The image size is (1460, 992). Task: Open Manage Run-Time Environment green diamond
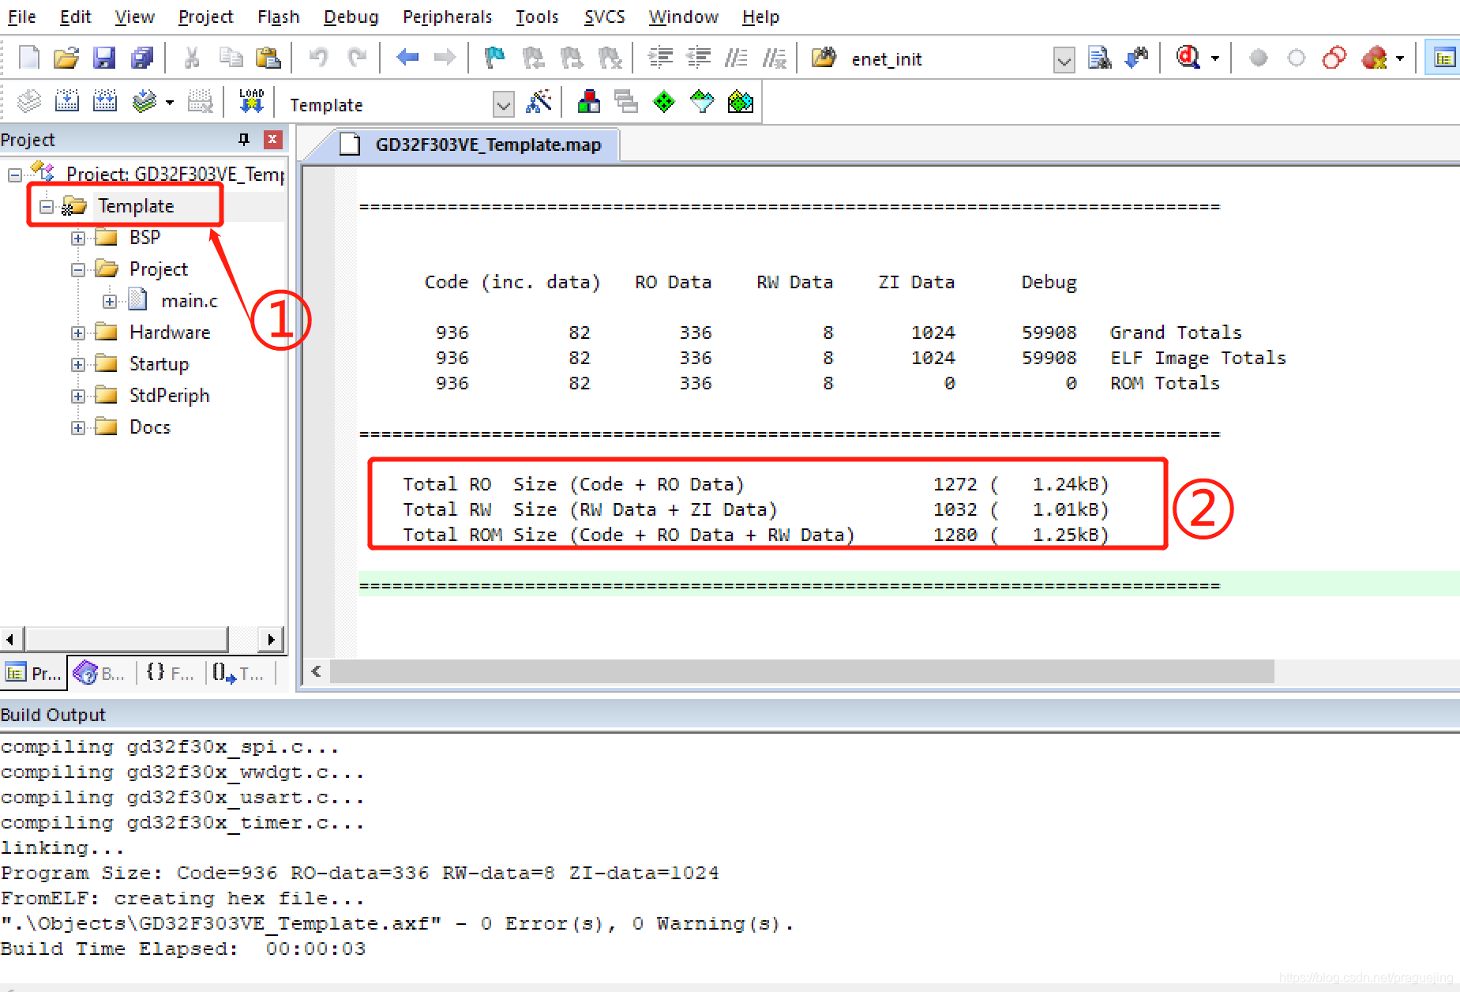point(664,102)
